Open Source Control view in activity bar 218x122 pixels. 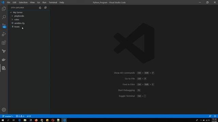point(4,26)
